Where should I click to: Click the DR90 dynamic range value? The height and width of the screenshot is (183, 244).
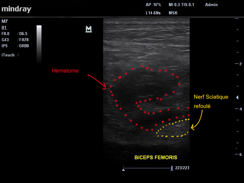(x=24, y=46)
